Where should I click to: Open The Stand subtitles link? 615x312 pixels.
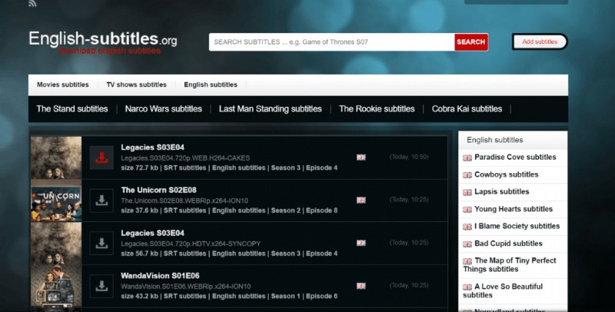(72, 109)
